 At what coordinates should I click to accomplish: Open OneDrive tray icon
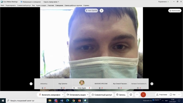[156, 100]
